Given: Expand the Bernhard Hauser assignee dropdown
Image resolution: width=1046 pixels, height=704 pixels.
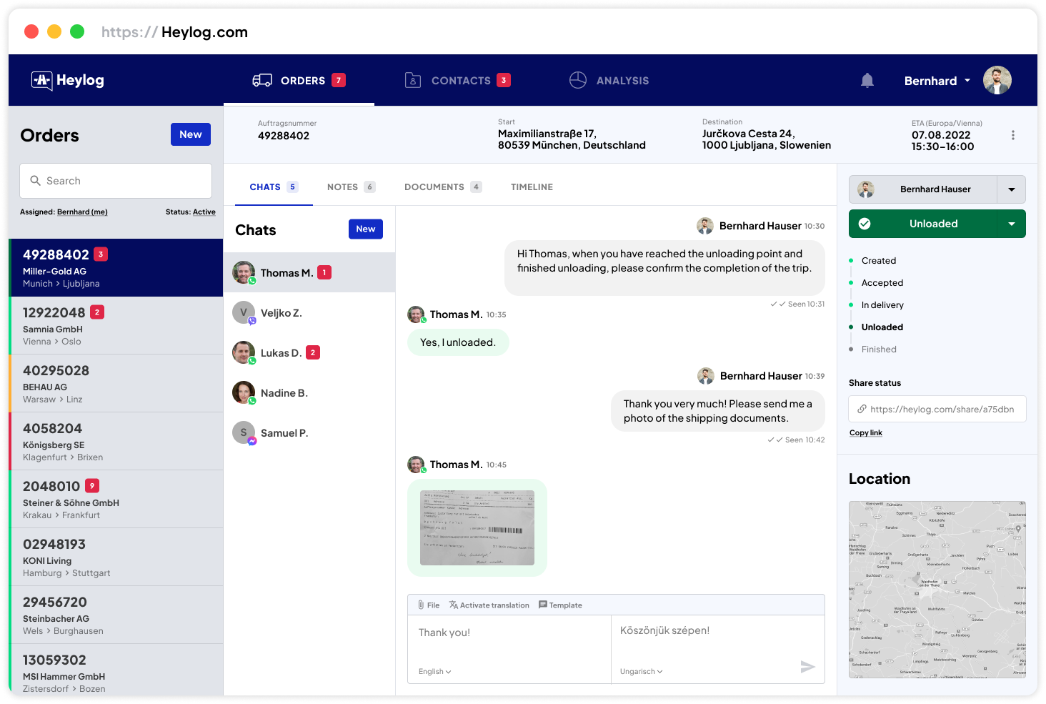Looking at the screenshot, I should pos(1011,189).
